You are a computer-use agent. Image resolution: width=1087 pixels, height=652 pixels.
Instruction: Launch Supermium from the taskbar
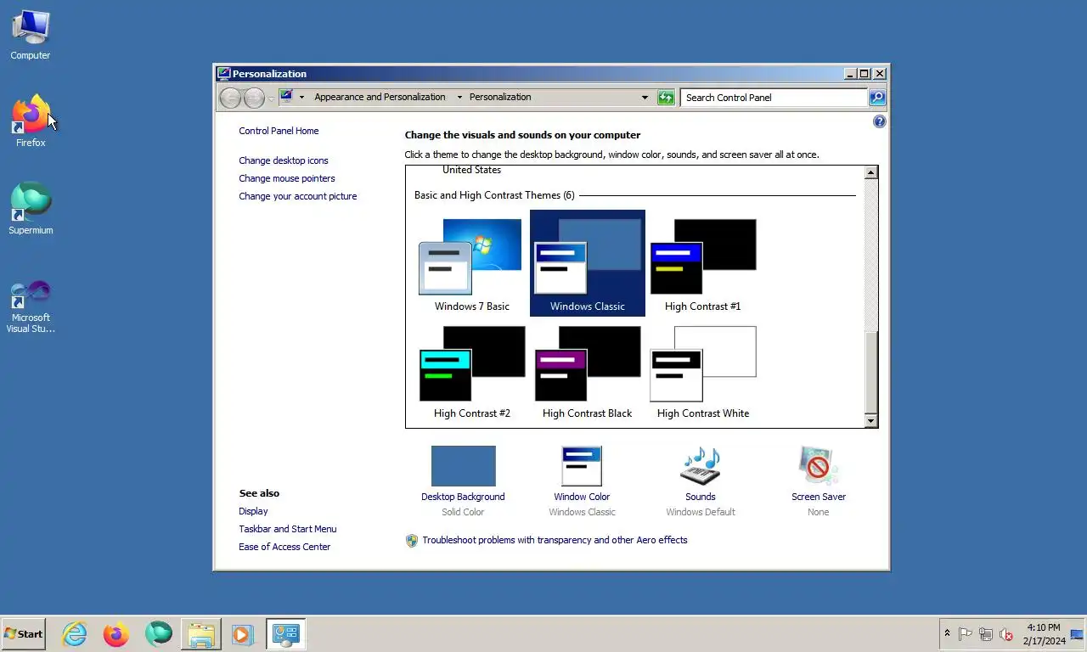click(x=158, y=633)
